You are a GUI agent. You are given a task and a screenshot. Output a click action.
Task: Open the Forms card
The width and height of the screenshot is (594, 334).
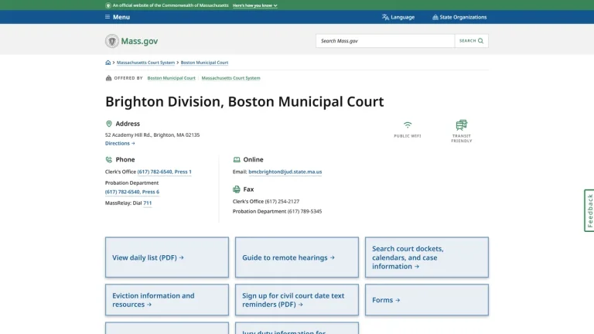coord(427,300)
